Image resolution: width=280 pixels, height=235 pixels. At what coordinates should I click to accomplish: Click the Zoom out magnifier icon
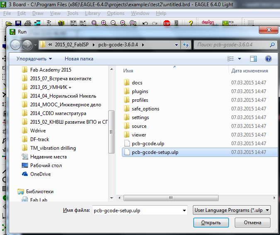click(x=114, y=23)
